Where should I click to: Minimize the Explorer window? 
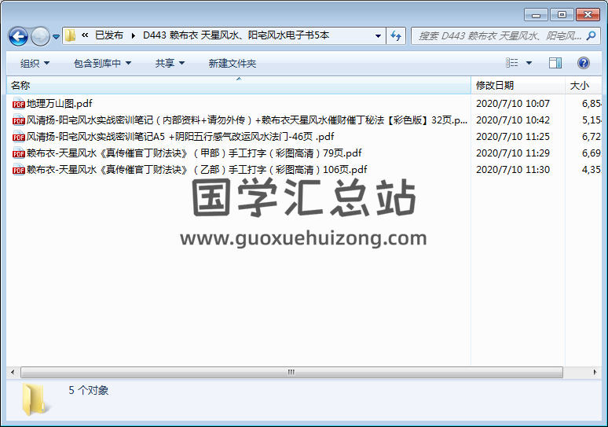(x=536, y=15)
